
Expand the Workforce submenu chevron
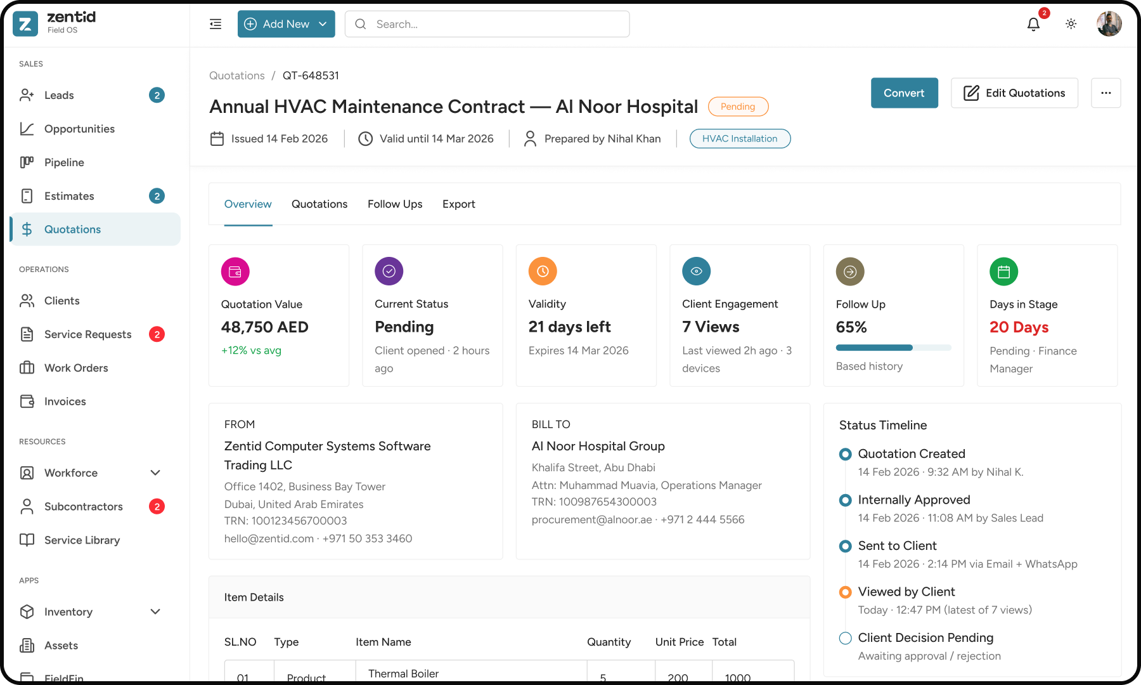coord(155,473)
